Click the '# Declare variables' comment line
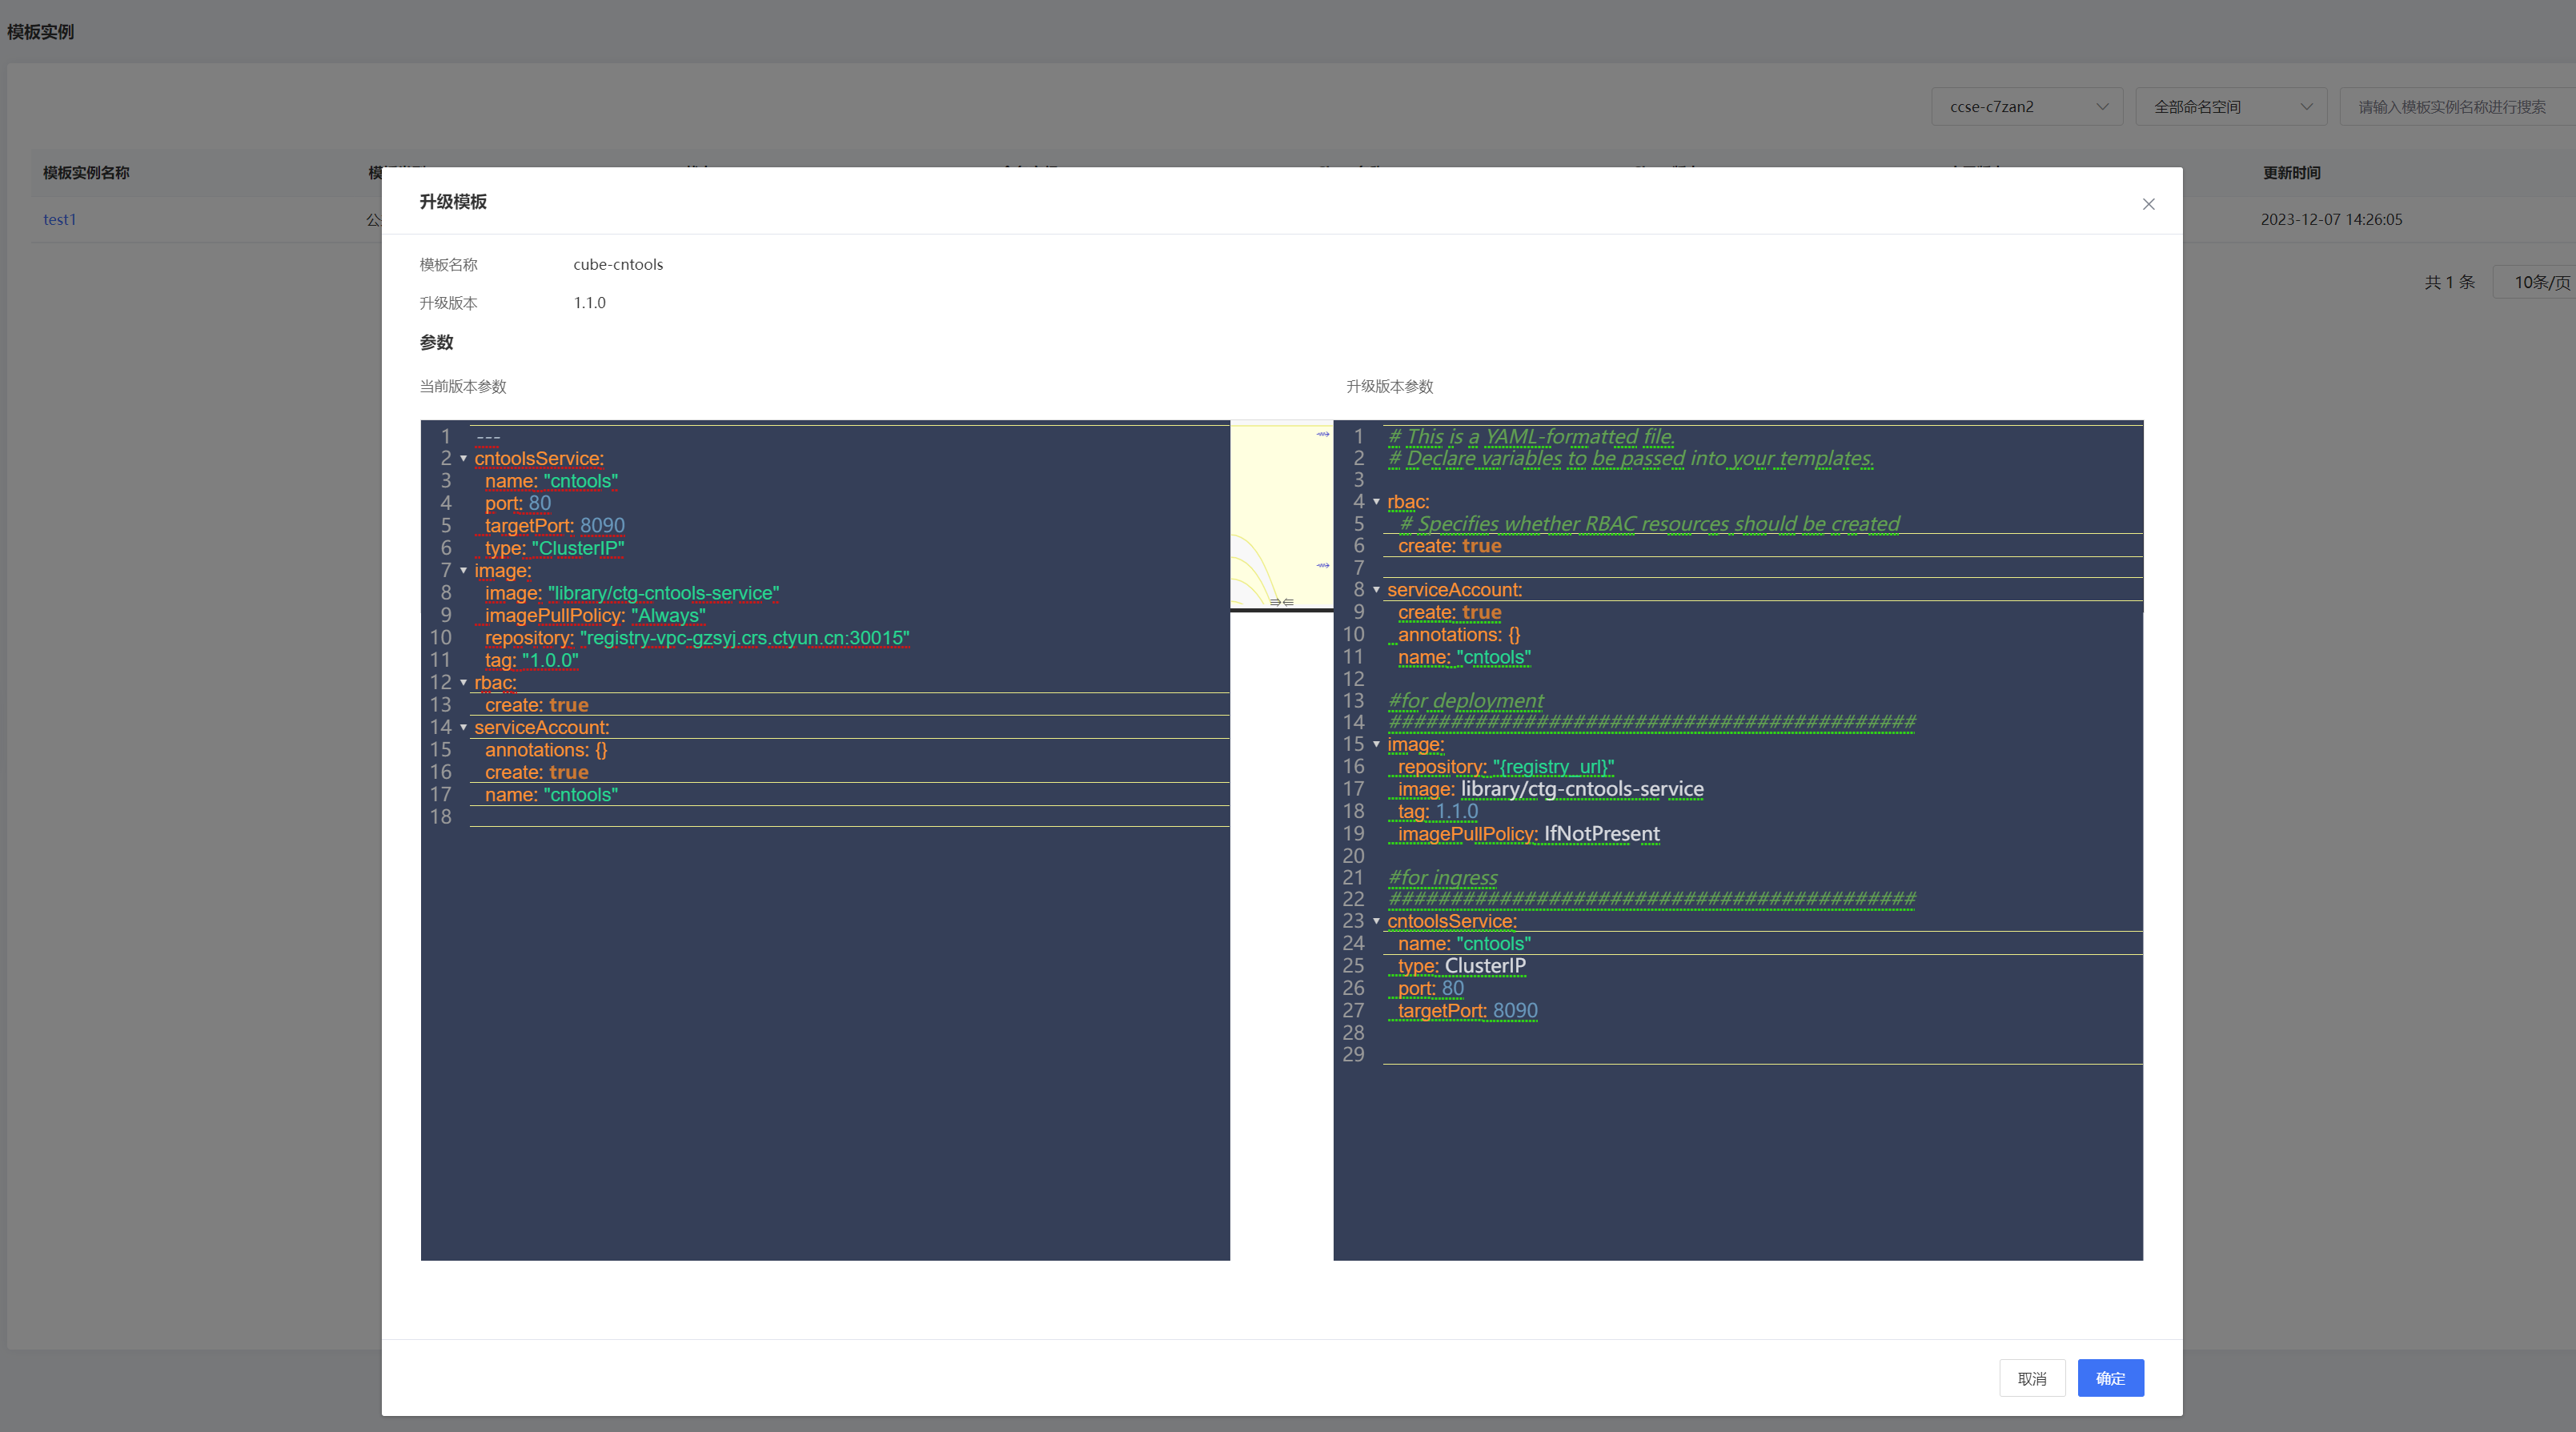 tap(1631, 458)
